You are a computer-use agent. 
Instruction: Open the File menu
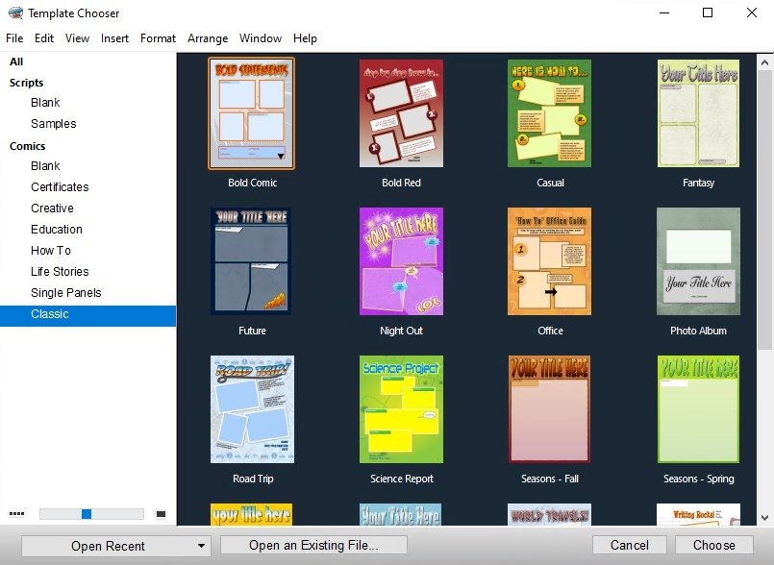coord(14,38)
